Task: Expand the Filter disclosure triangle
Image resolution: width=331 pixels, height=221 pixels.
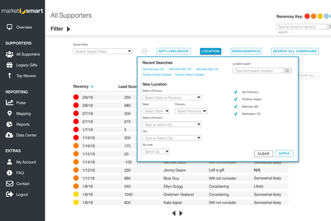Action: tap(69, 29)
